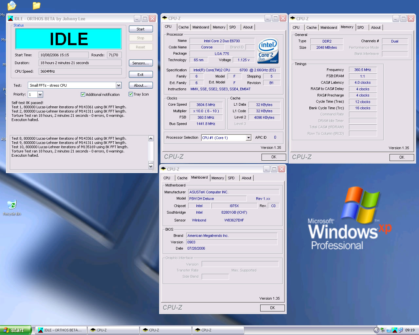Viewport: 419px width, 335px height.
Task: Open the yellow folder icon on desktop
Action: pos(36,5)
